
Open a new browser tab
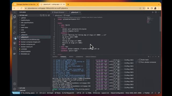pos(68,5)
